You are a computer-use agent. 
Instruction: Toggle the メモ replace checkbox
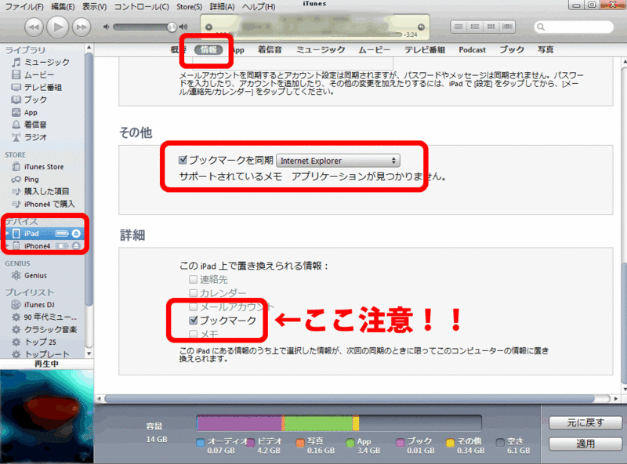pos(193,334)
